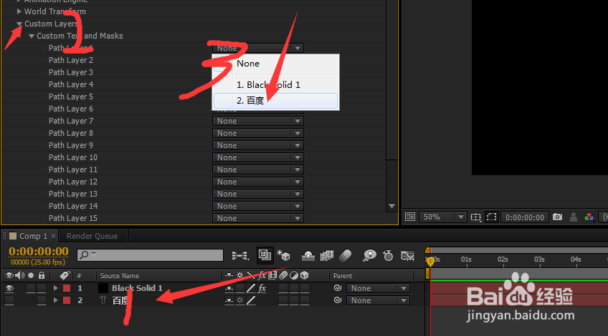Collapse the Custom Layers group
The height and width of the screenshot is (336, 608).
click(19, 24)
